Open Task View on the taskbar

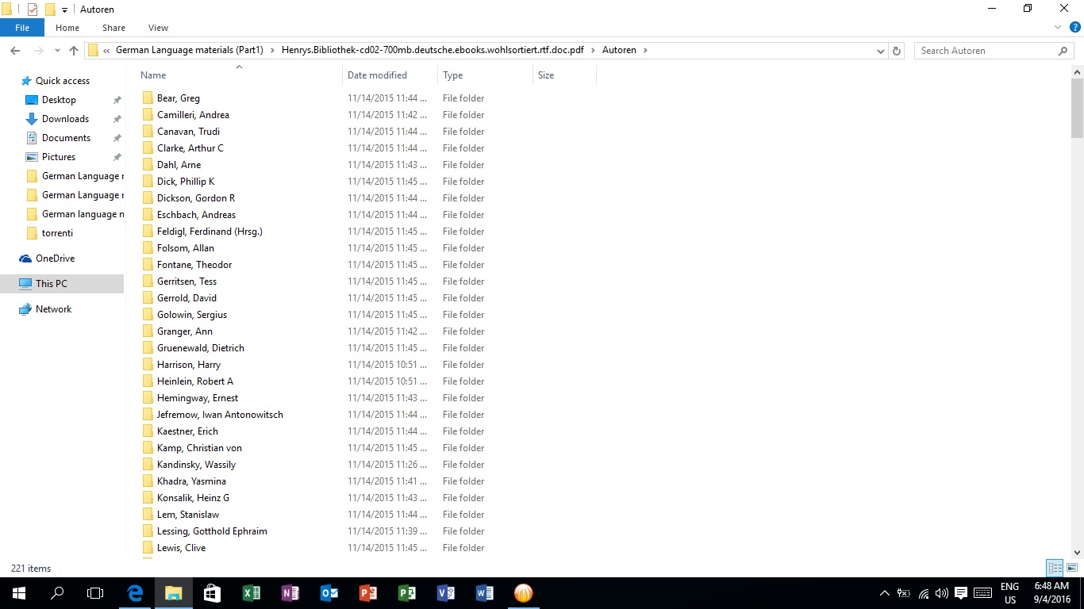point(95,593)
